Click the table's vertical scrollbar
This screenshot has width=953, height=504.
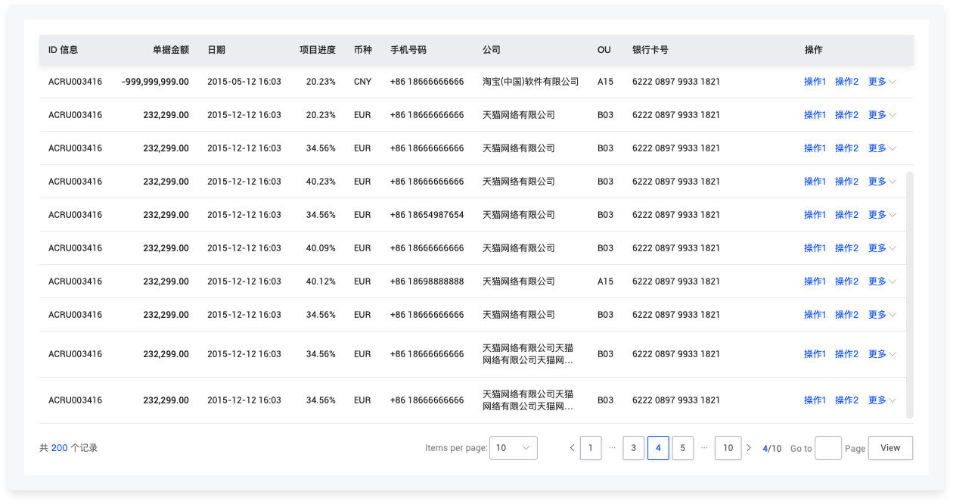910,295
